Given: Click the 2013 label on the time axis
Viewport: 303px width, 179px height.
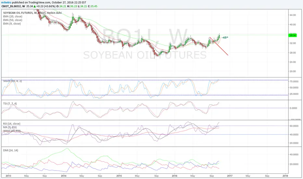Looking at the screenshot, I should pos(8,176).
